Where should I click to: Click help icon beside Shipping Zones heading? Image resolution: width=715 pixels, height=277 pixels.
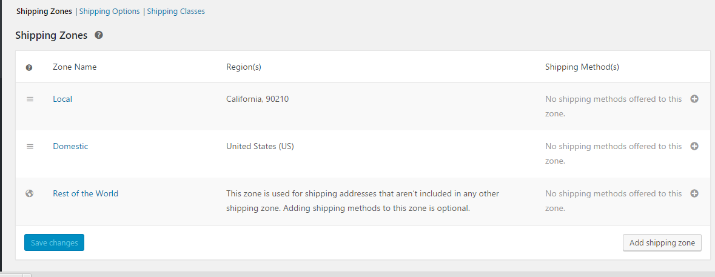[99, 35]
